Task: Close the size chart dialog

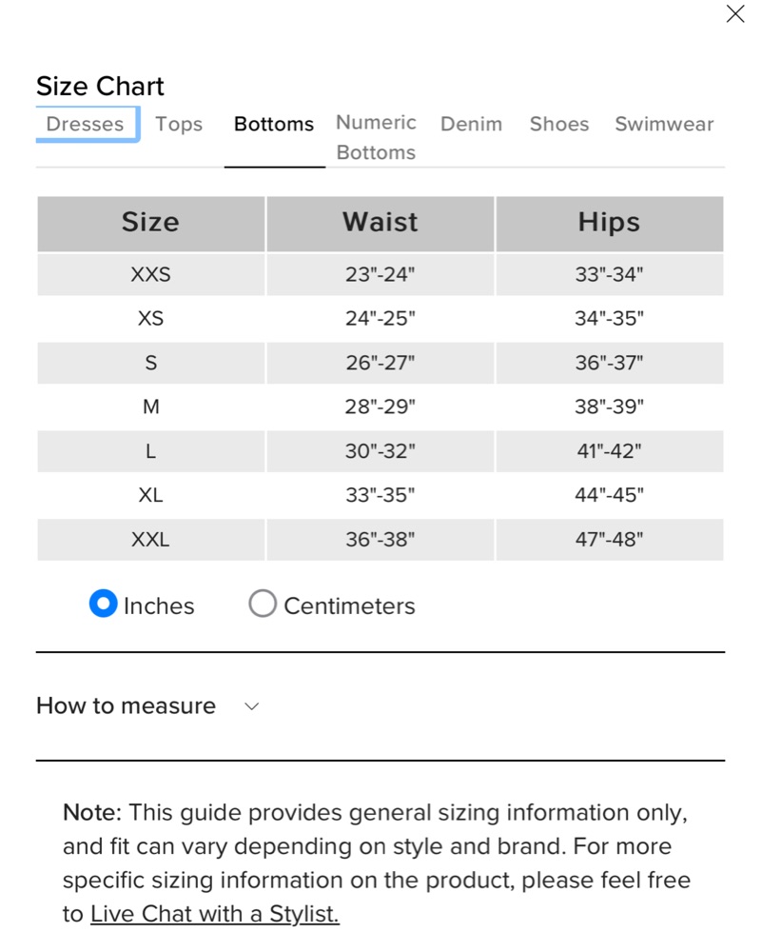Action: point(734,14)
